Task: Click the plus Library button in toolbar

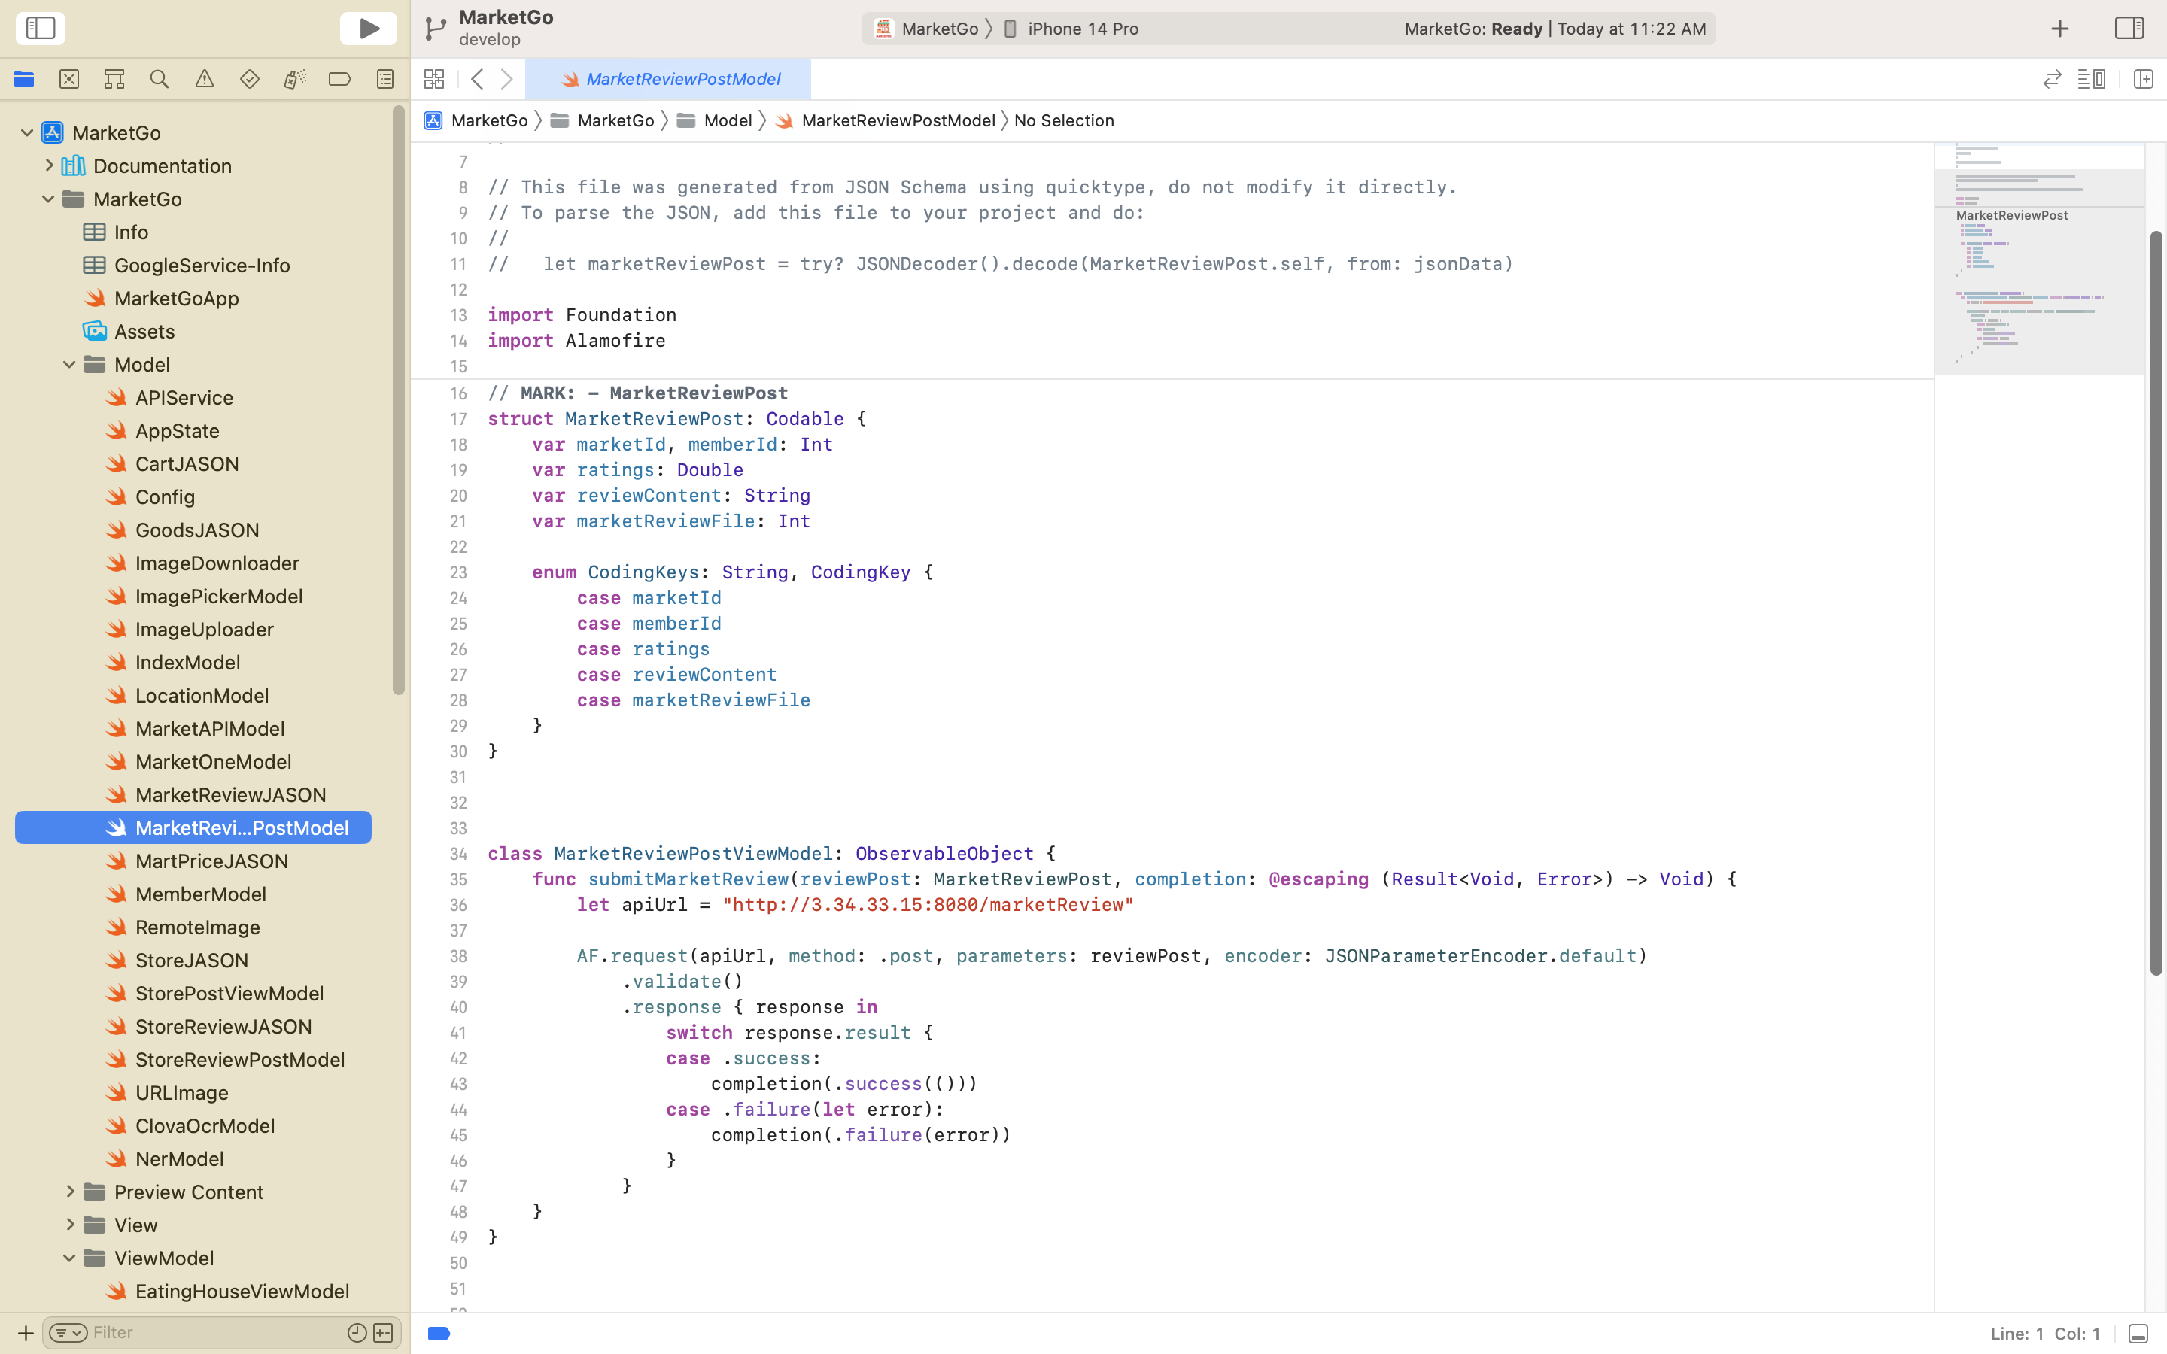Action: [x=2059, y=29]
